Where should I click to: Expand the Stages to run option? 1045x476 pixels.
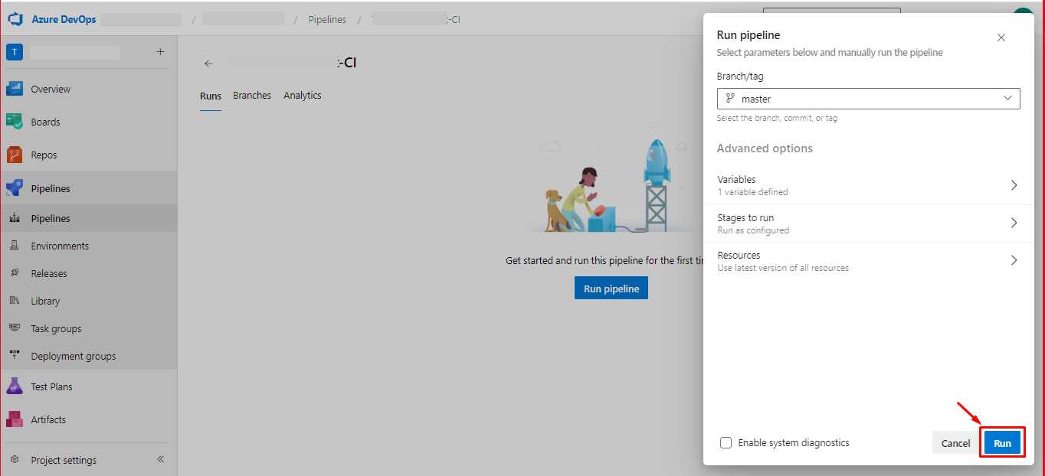(869, 223)
